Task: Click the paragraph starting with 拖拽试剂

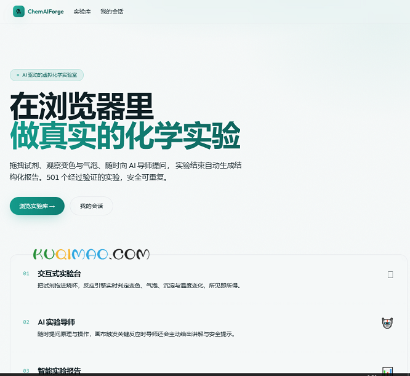Action: coord(126,172)
